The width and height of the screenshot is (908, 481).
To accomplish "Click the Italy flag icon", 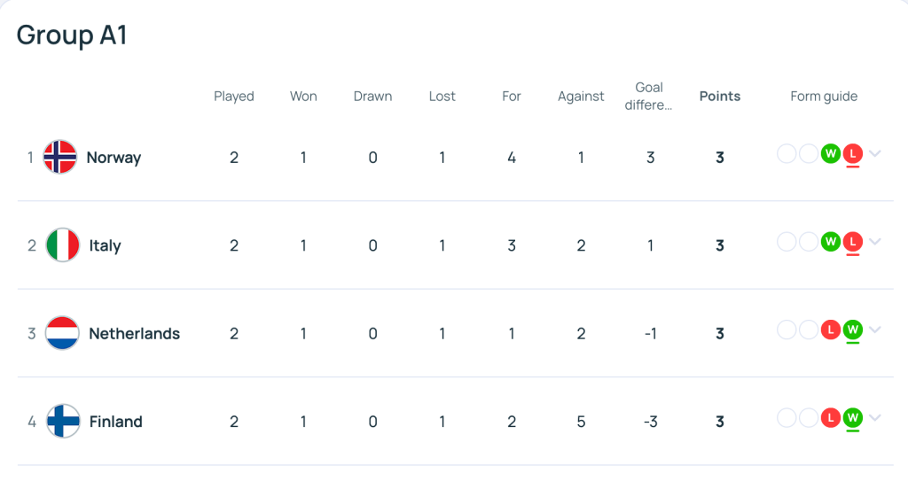I will [x=62, y=245].
